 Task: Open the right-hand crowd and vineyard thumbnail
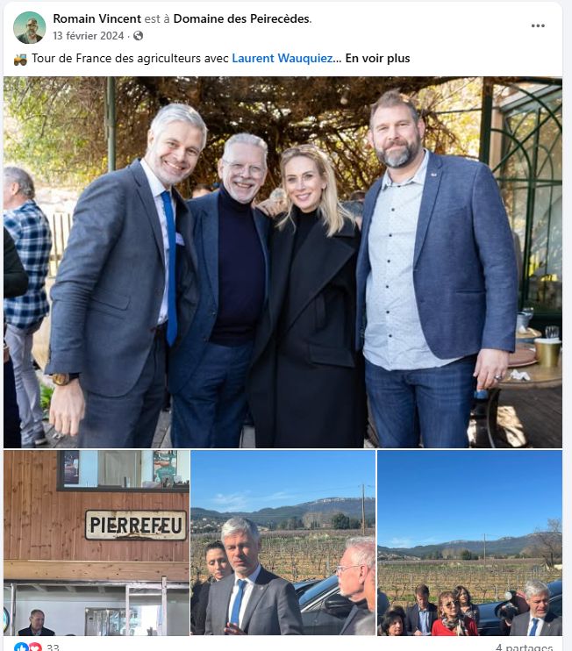[470, 542]
